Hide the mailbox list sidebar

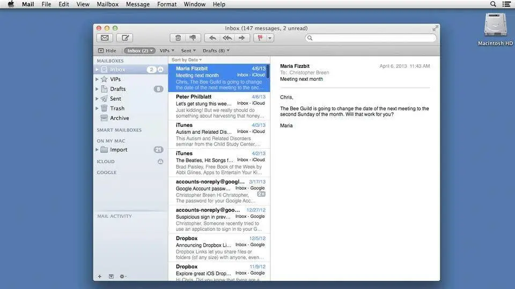[107, 51]
